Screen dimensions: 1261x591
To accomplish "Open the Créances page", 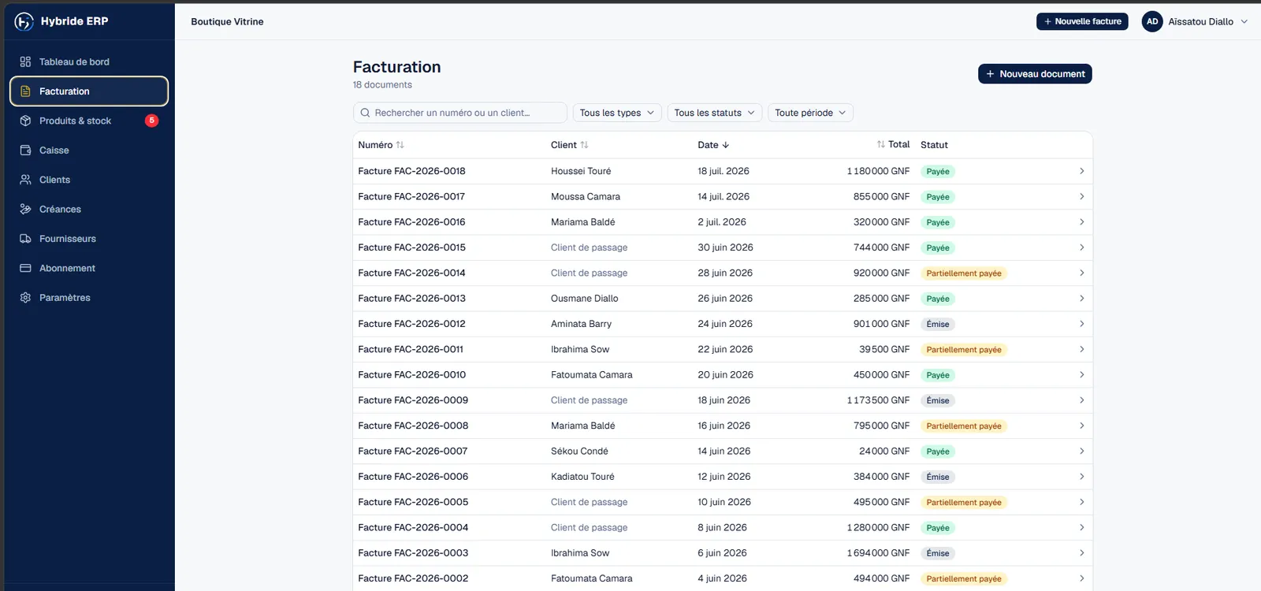I will pyautogui.click(x=89, y=209).
